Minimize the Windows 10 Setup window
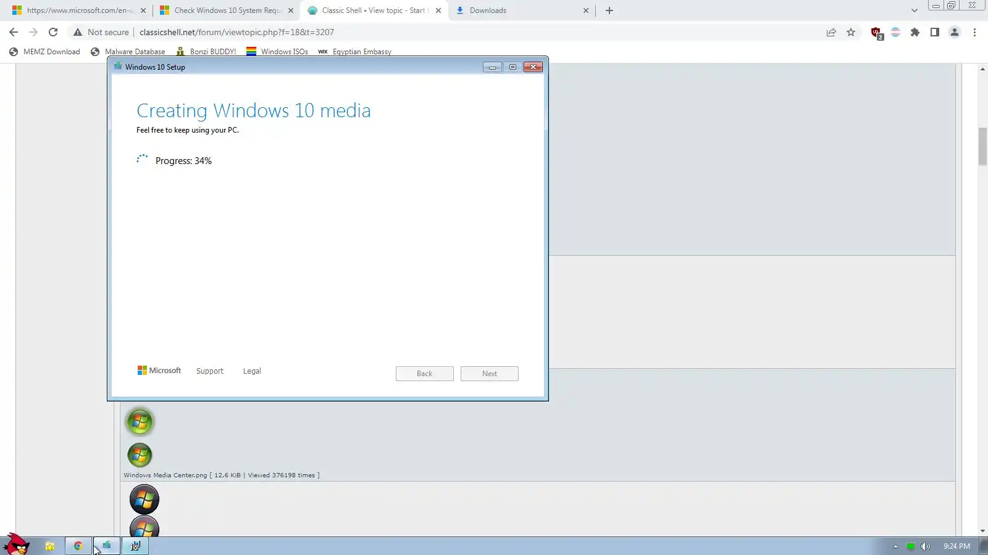This screenshot has width=988, height=555. 492,67
